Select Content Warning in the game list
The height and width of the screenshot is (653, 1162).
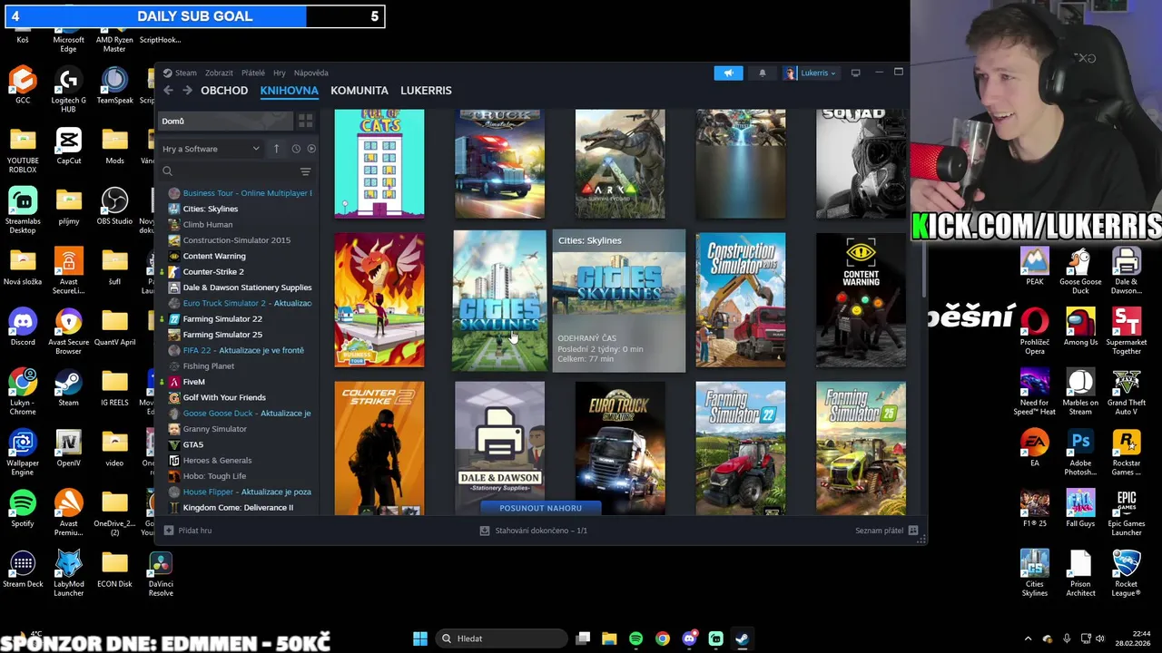[240, 256]
